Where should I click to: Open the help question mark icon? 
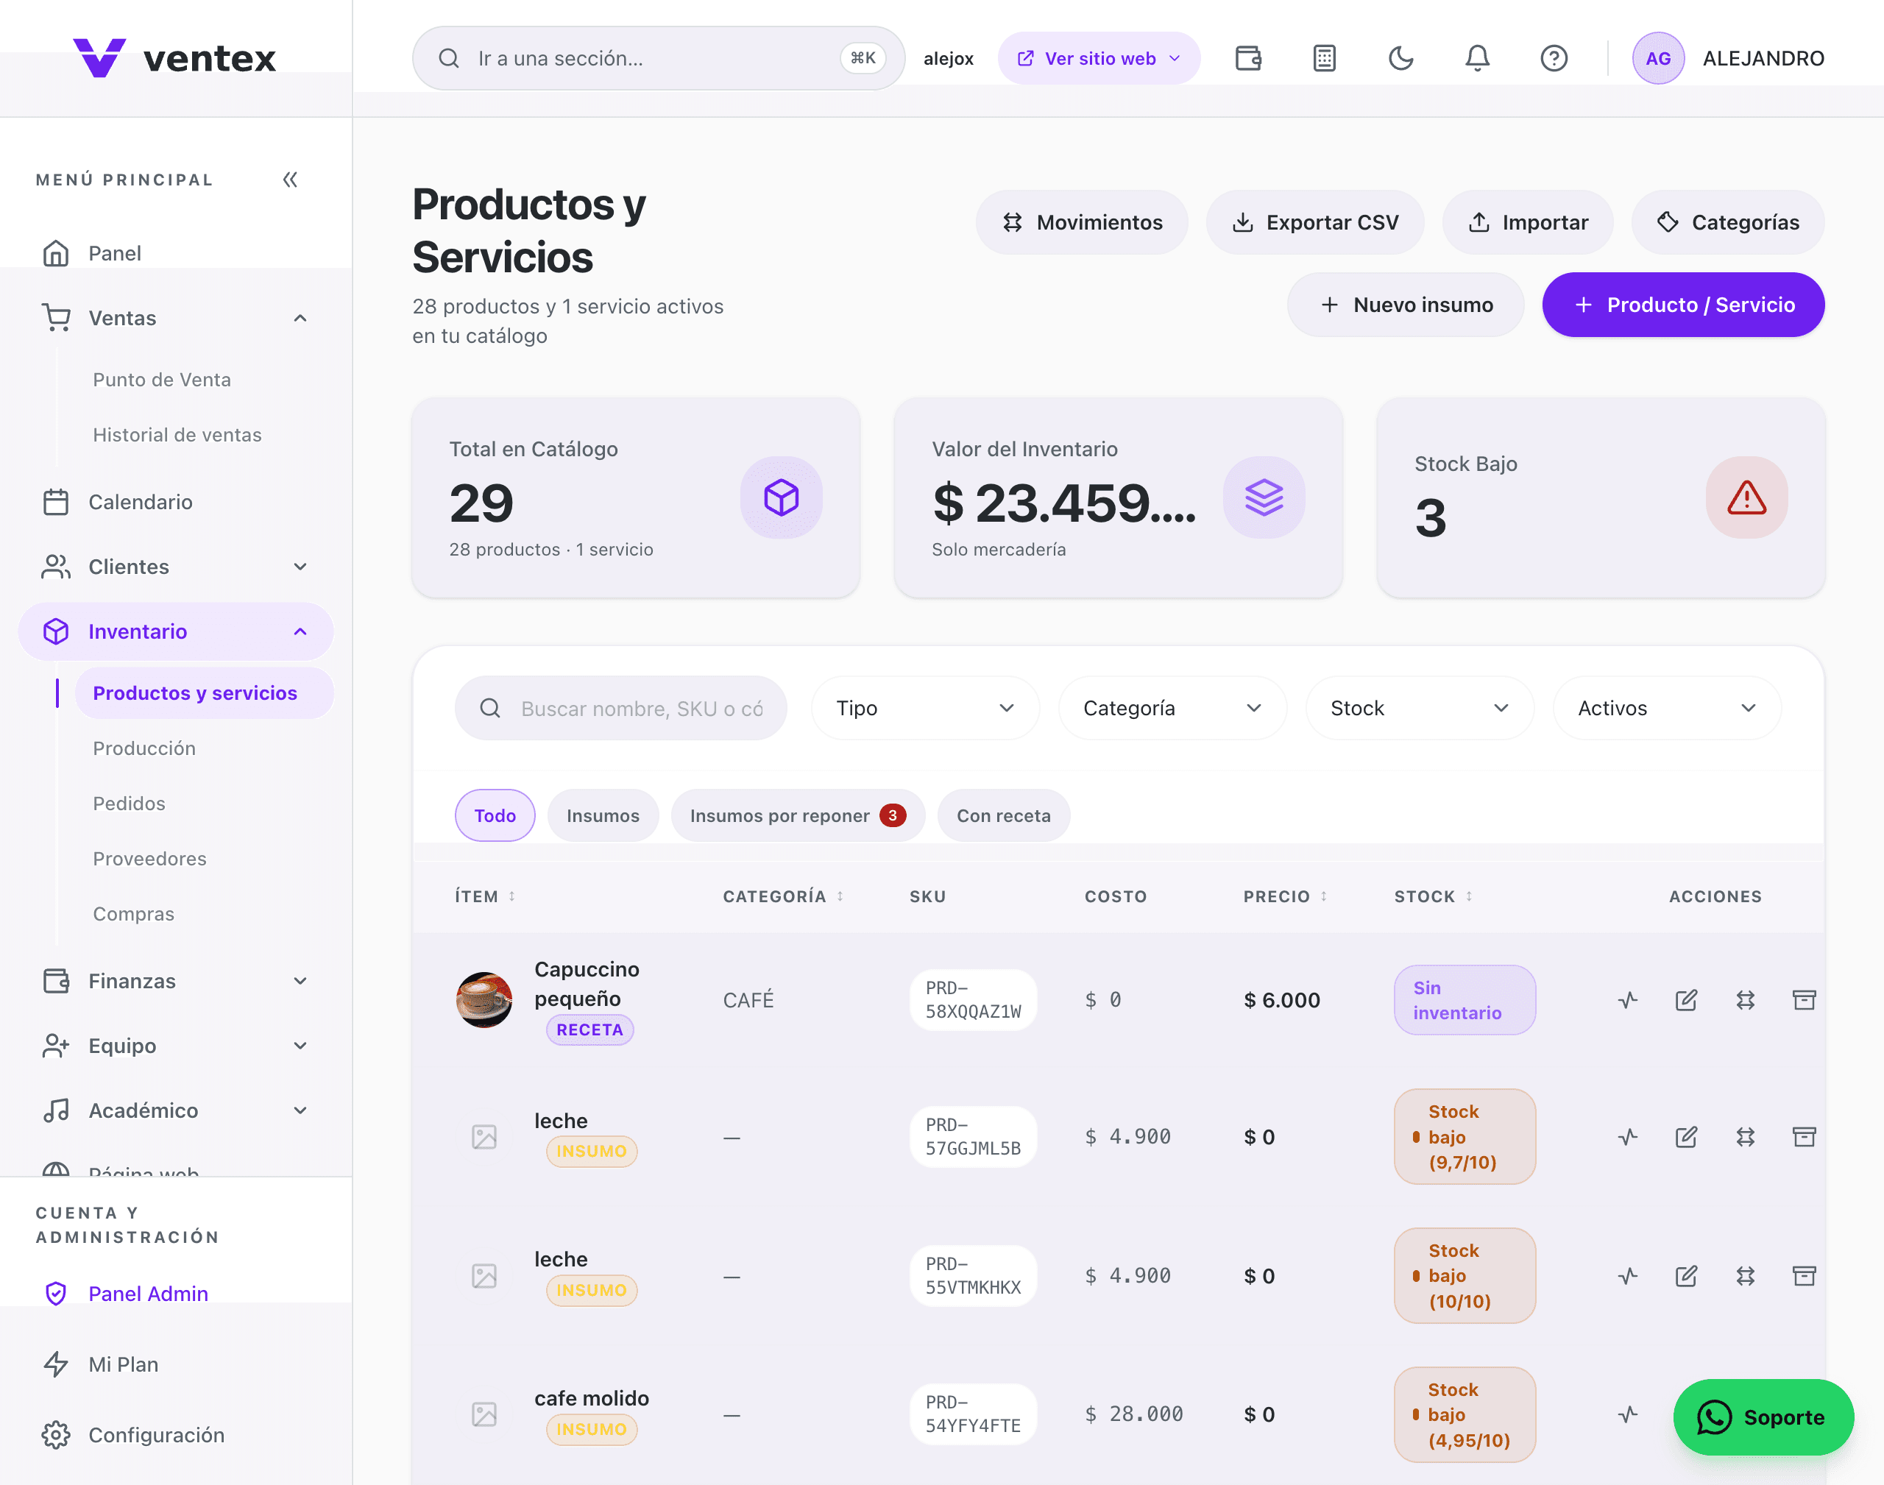1554,58
